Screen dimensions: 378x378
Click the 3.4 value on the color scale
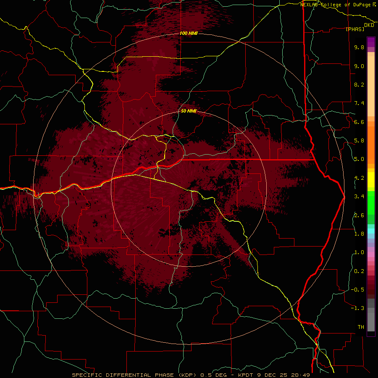[359, 196]
